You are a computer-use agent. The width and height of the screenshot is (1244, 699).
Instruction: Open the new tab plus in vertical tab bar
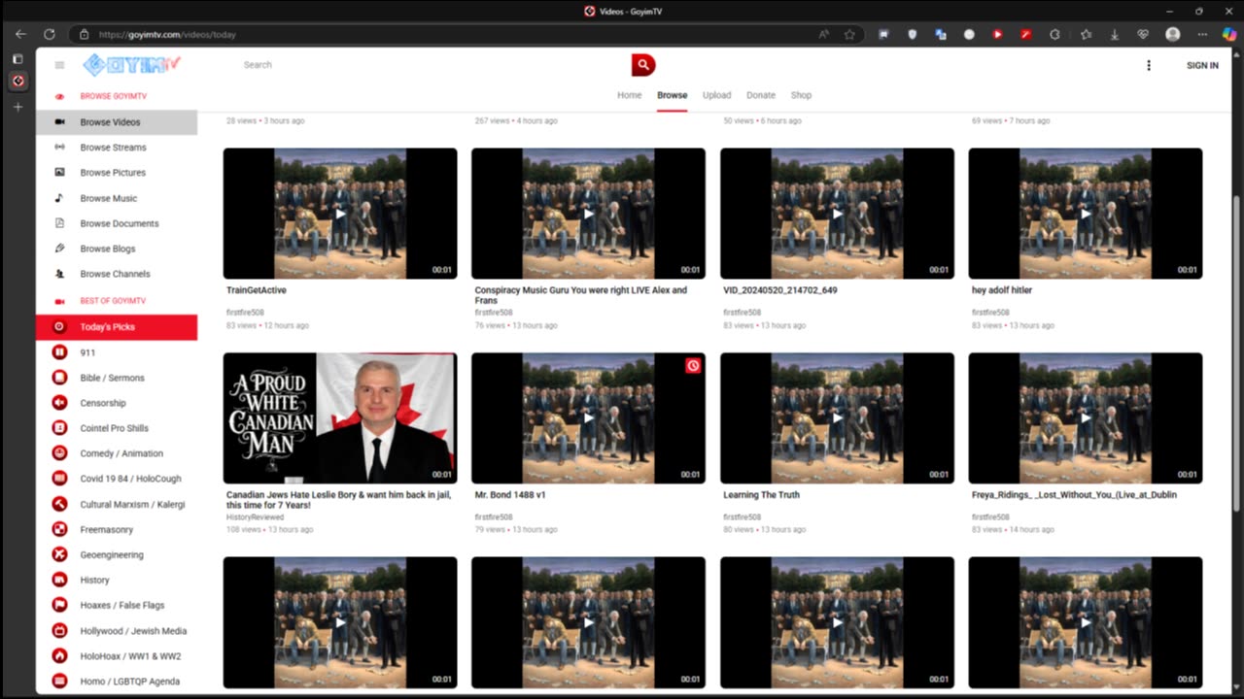point(17,107)
